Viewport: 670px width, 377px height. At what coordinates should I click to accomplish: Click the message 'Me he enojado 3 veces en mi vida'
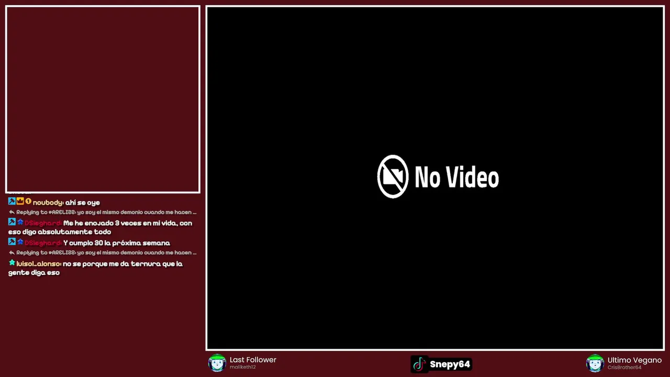pos(100,227)
